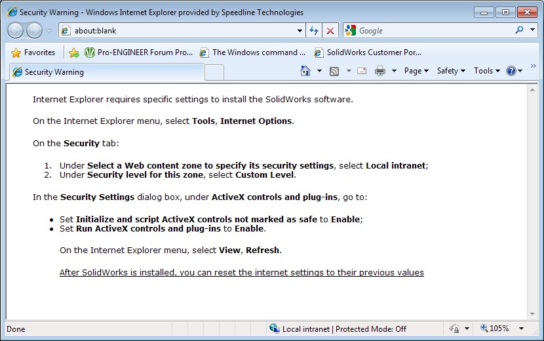Click the Home icon
The width and height of the screenshot is (544, 341).
coord(305,71)
